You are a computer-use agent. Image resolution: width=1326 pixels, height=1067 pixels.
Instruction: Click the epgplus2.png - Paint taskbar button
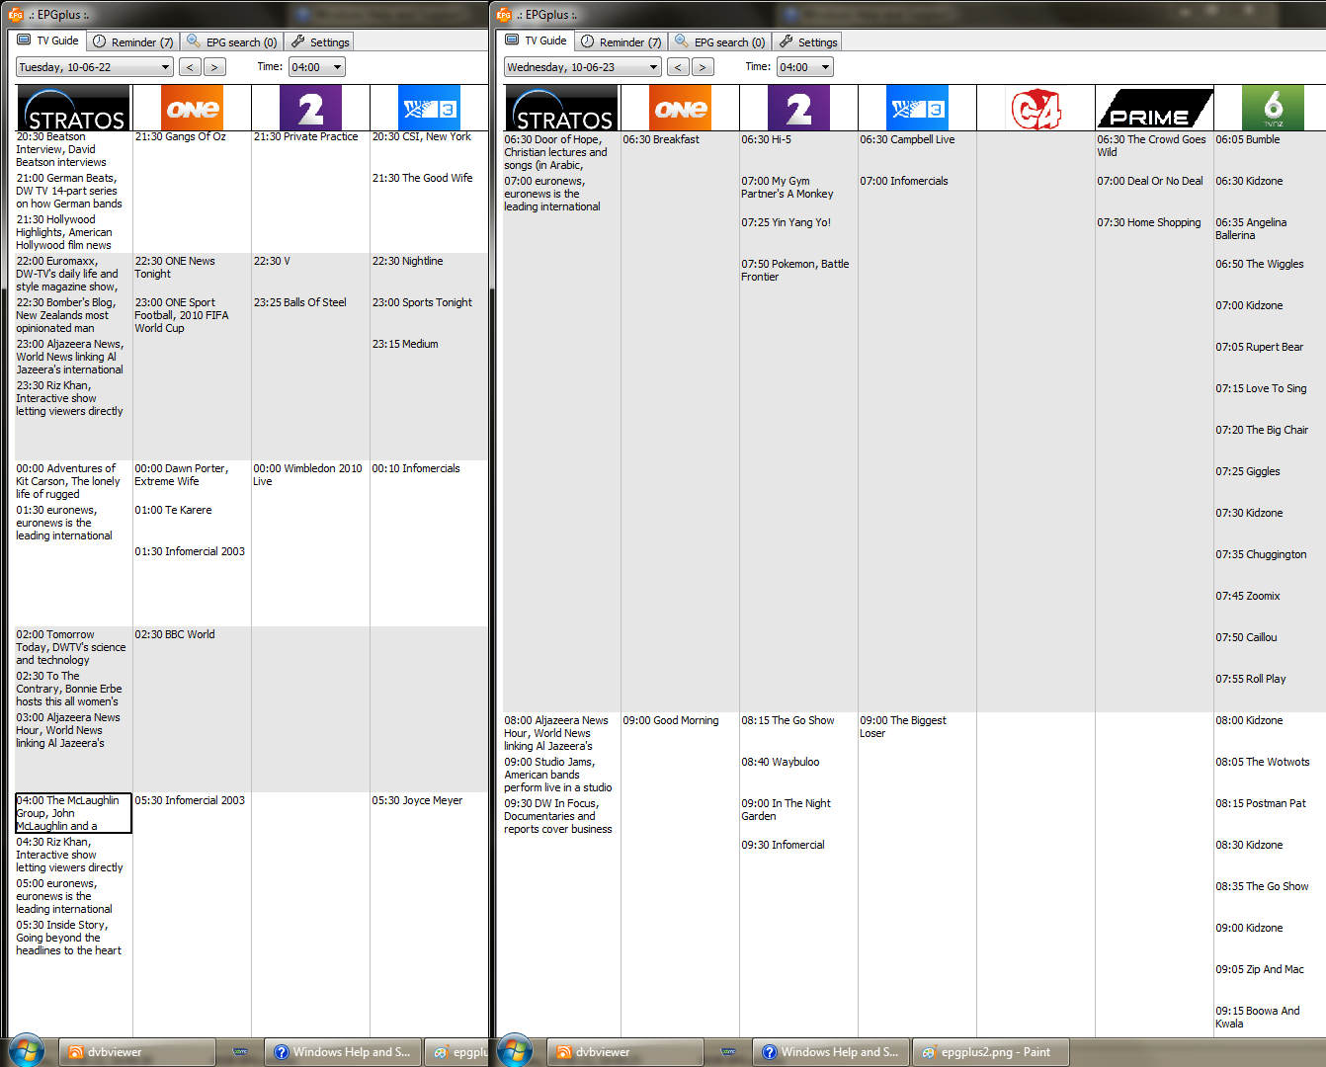point(990,1052)
